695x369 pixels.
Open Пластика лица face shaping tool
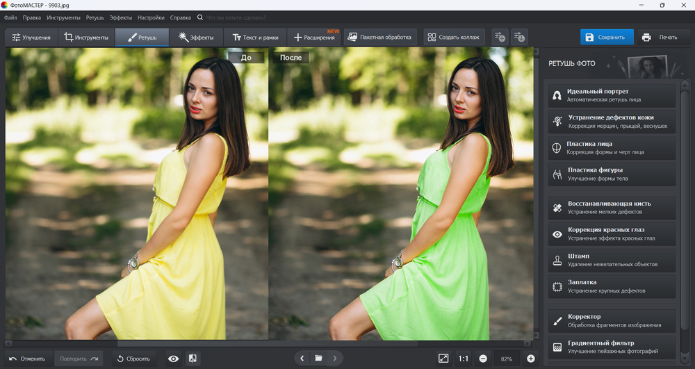(612, 148)
